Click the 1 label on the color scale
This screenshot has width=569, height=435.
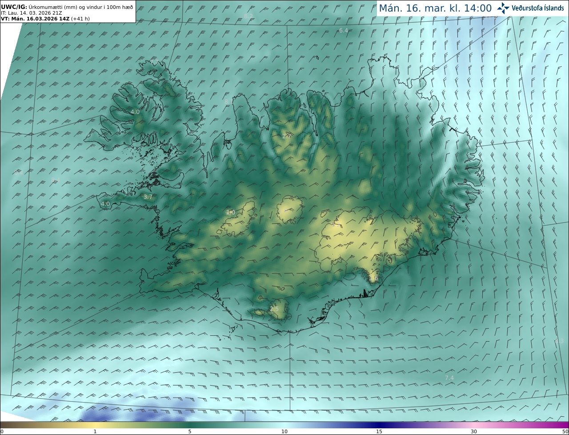(95, 431)
